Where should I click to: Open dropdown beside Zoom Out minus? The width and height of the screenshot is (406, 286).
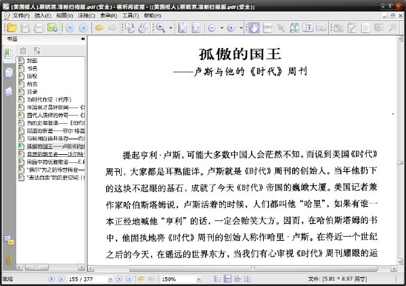(222, 28)
